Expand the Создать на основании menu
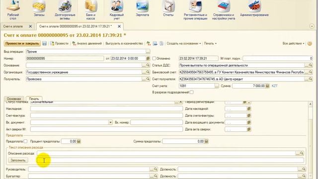 pos(184,43)
